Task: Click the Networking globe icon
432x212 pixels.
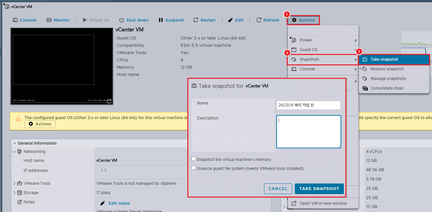Action: (20, 152)
